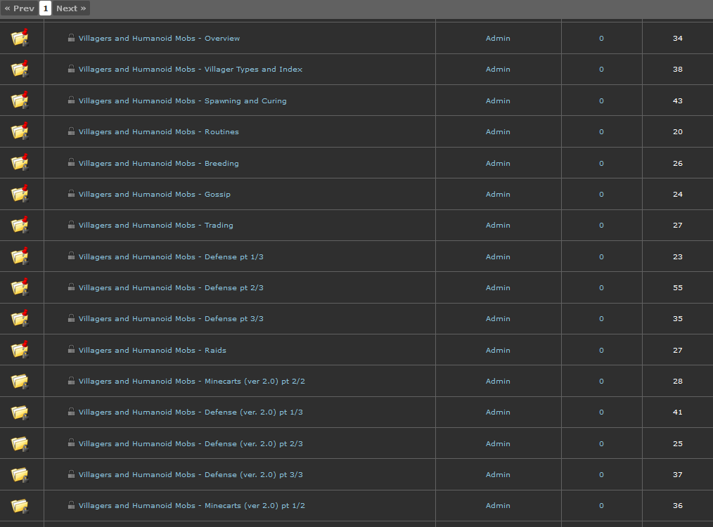
Task: Click pinned folder icon for Trading thread
Action: [x=20, y=224]
